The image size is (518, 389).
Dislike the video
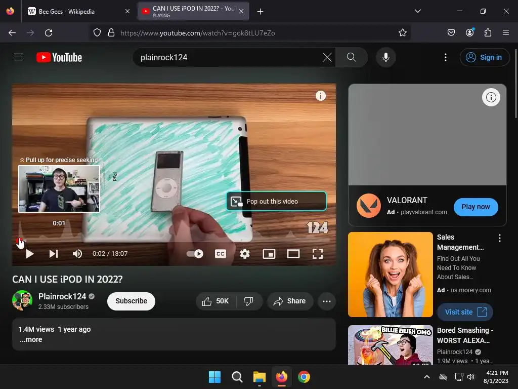point(249,301)
